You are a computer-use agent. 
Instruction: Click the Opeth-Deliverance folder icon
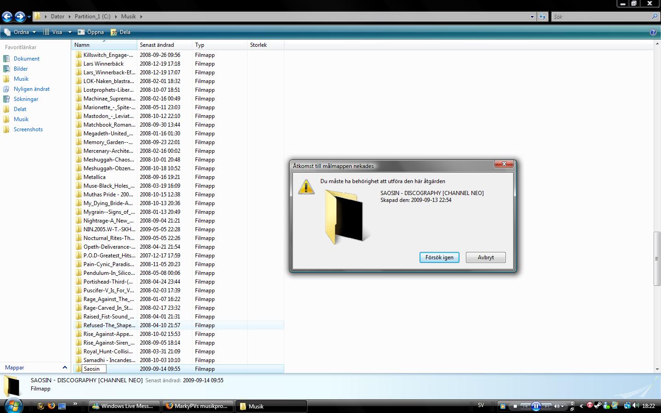tap(78, 247)
